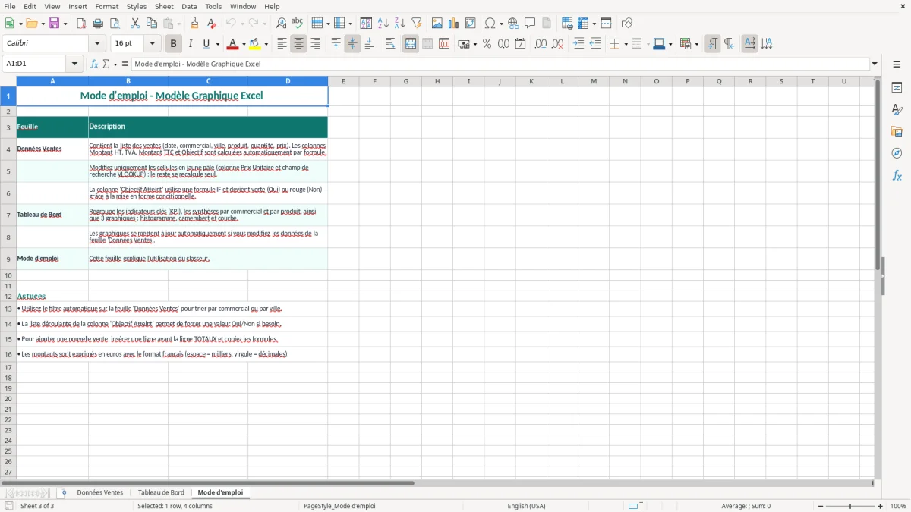Toggle Italic formatting
This screenshot has height=512, width=911.
pyautogui.click(x=191, y=44)
